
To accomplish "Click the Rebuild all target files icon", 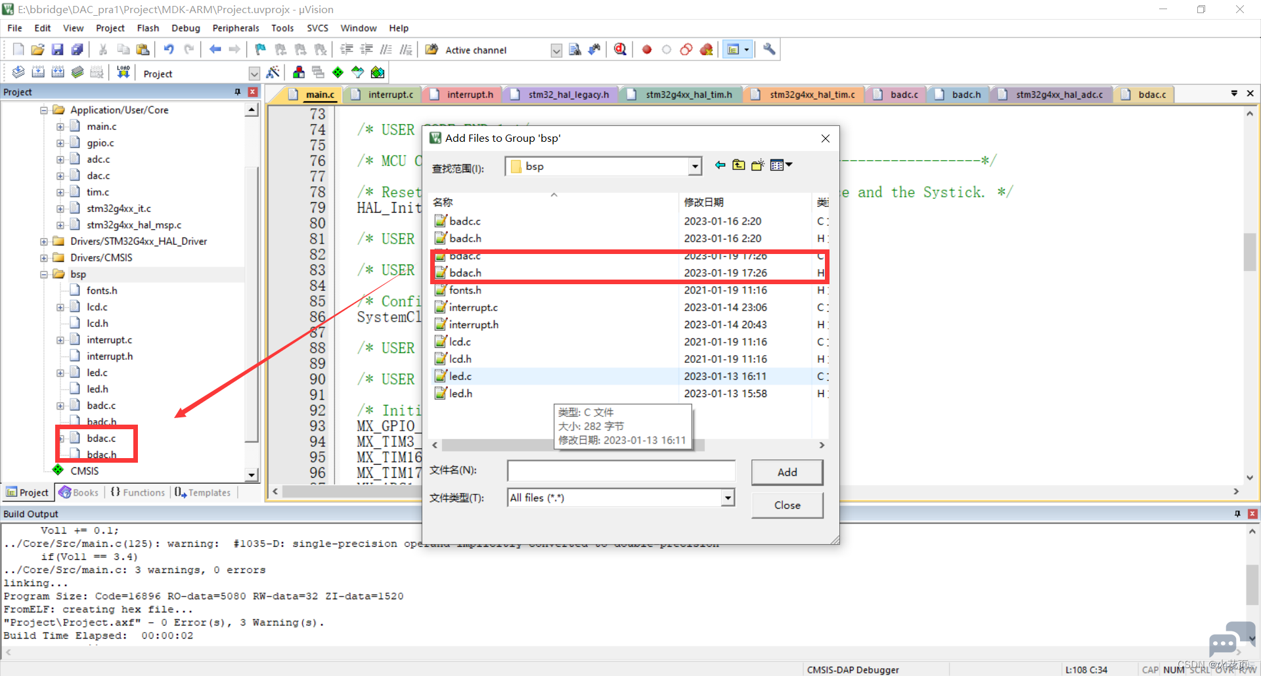I will tap(58, 73).
